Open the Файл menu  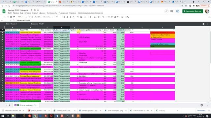coord(10,13)
